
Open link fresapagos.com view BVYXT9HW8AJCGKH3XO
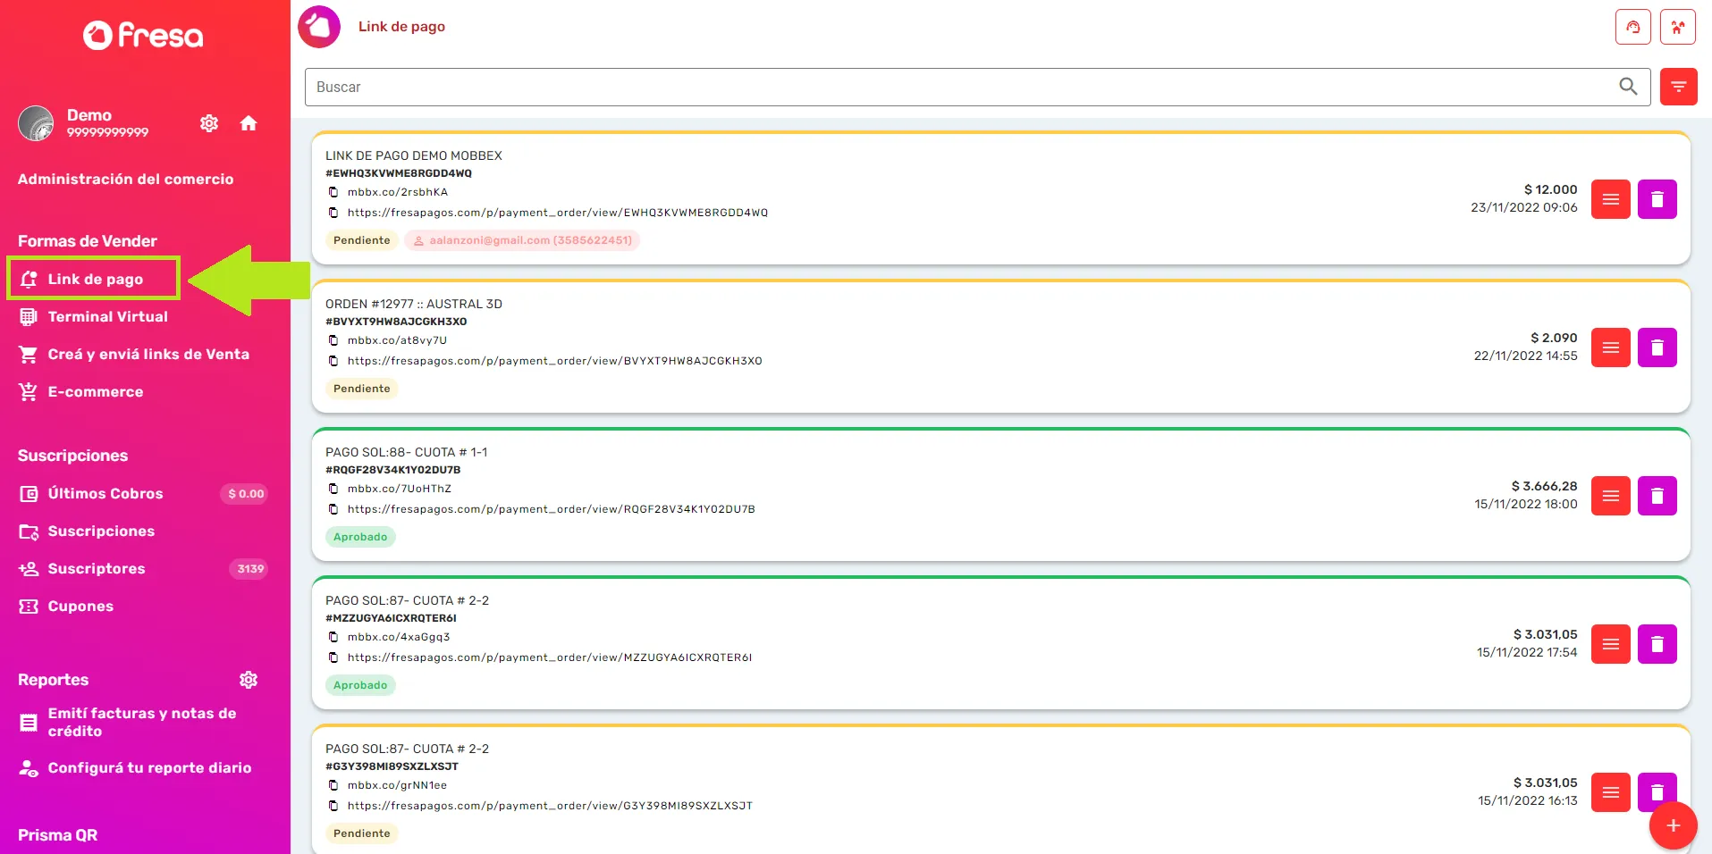point(554,361)
